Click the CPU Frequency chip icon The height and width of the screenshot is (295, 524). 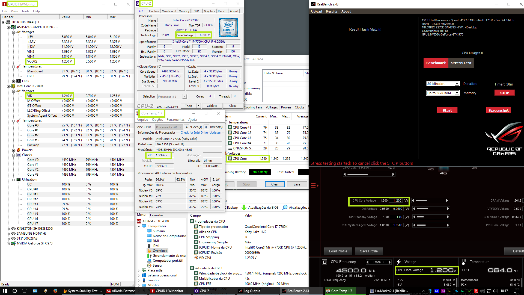click(x=325, y=262)
